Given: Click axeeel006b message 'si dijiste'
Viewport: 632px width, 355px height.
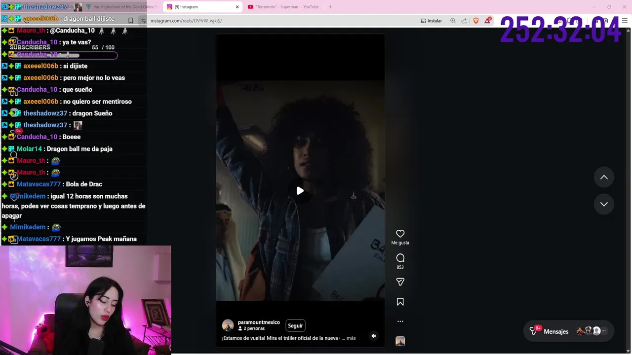Looking at the screenshot, I should pyautogui.click(x=75, y=66).
